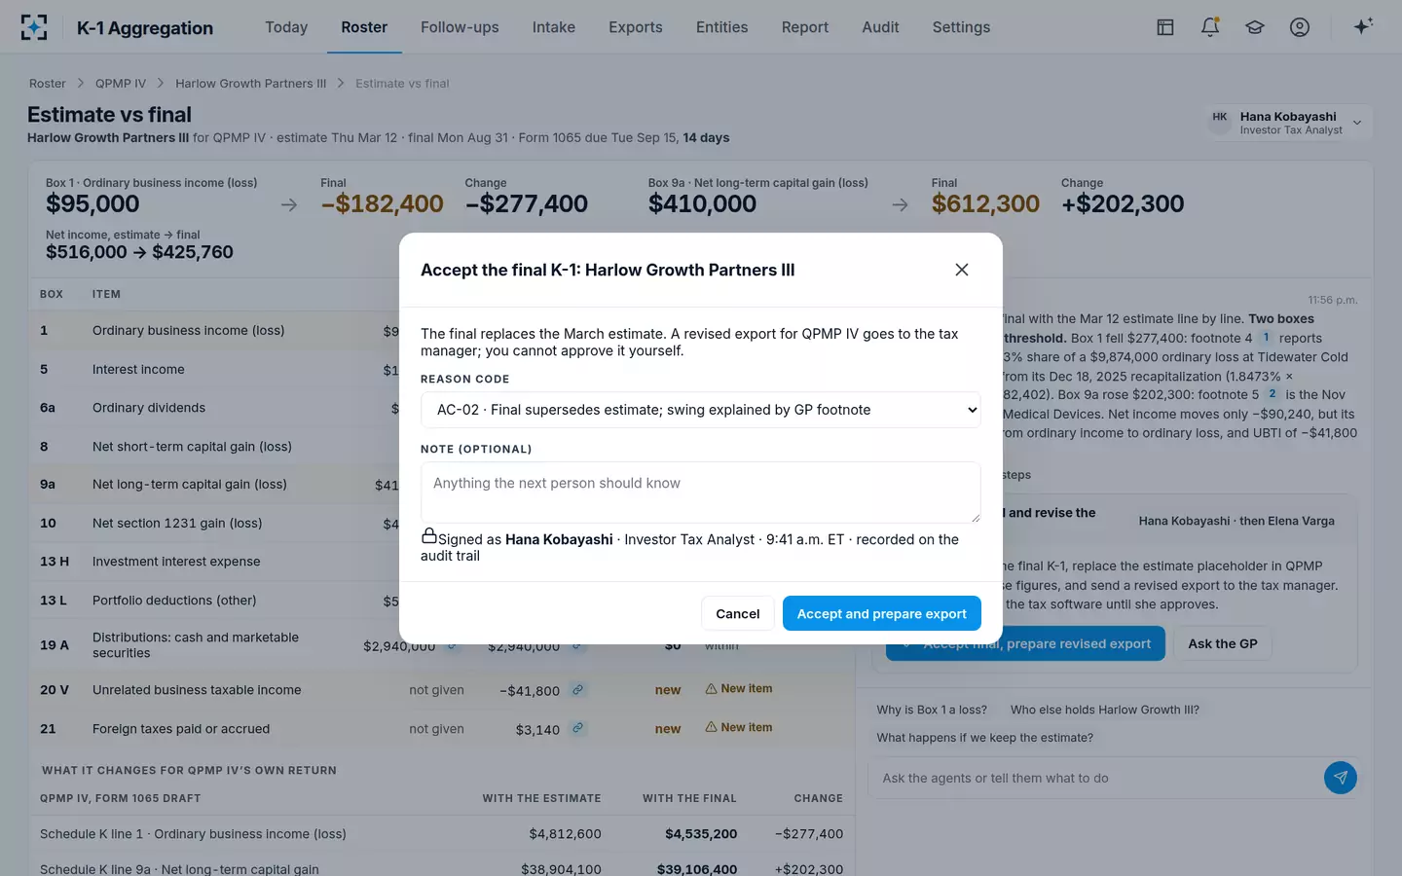This screenshot has width=1402, height=876.
Task: Send the message to the agents
Action: point(1341,778)
